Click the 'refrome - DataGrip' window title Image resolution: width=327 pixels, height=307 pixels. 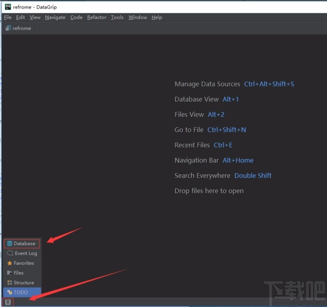pos(35,7)
